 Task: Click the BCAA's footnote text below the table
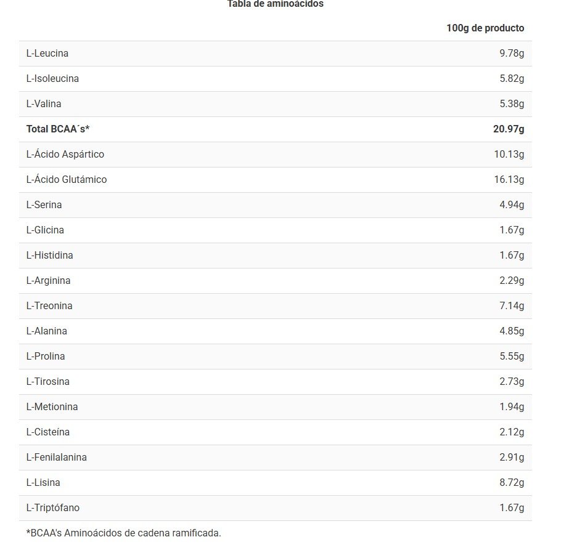[123, 533]
